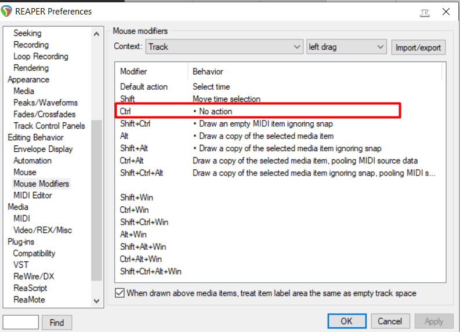Go to the Track Control Panels page
The image size is (460, 332).
49,126
